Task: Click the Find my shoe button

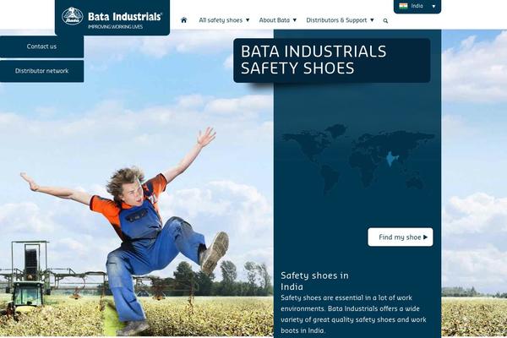Action: click(x=401, y=237)
